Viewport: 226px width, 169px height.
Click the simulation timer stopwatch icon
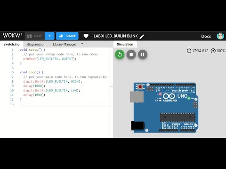click(x=189, y=51)
